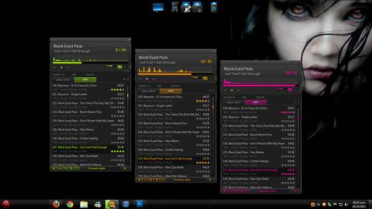Toggle shuffle button in orange player
The width and height of the screenshot is (372, 209).
pos(210,78)
